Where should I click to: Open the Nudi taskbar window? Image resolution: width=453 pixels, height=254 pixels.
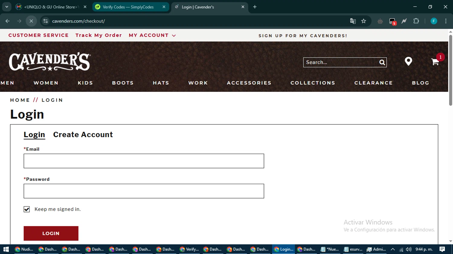click(24, 249)
